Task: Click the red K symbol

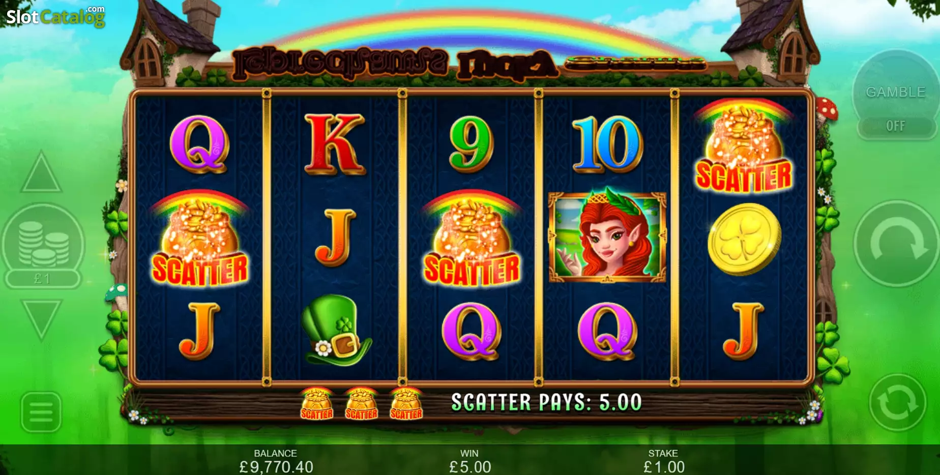Action: pos(335,144)
